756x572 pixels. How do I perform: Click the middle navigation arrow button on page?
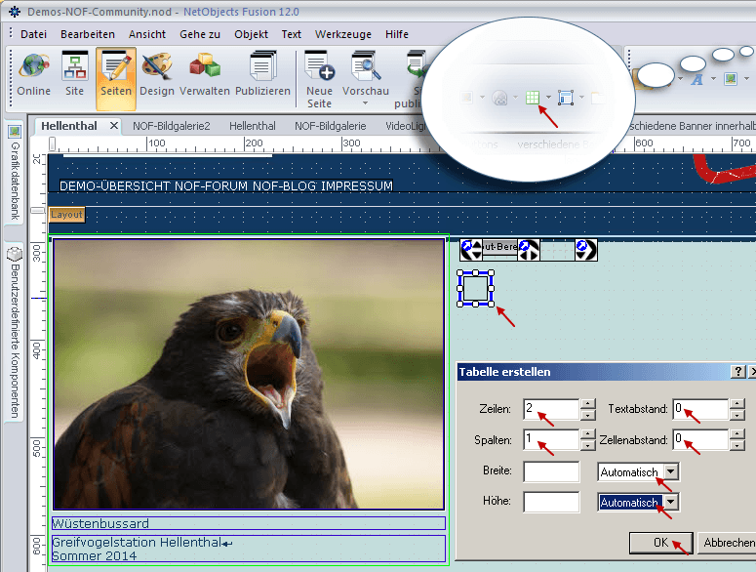pos(529,249)
